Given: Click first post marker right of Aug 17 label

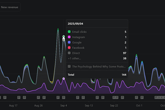Looking at the screenshot, I should [x=19, y=97].
